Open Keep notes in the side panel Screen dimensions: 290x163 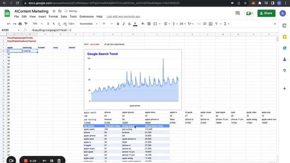(x=285, y=37)
